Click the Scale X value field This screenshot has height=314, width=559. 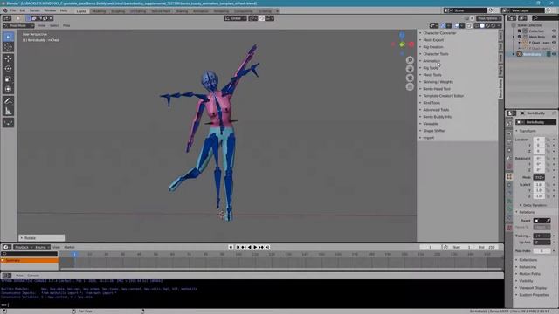point(539,185)
